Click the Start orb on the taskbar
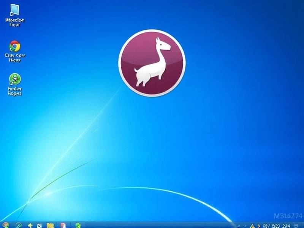 [x=6, y=225]
